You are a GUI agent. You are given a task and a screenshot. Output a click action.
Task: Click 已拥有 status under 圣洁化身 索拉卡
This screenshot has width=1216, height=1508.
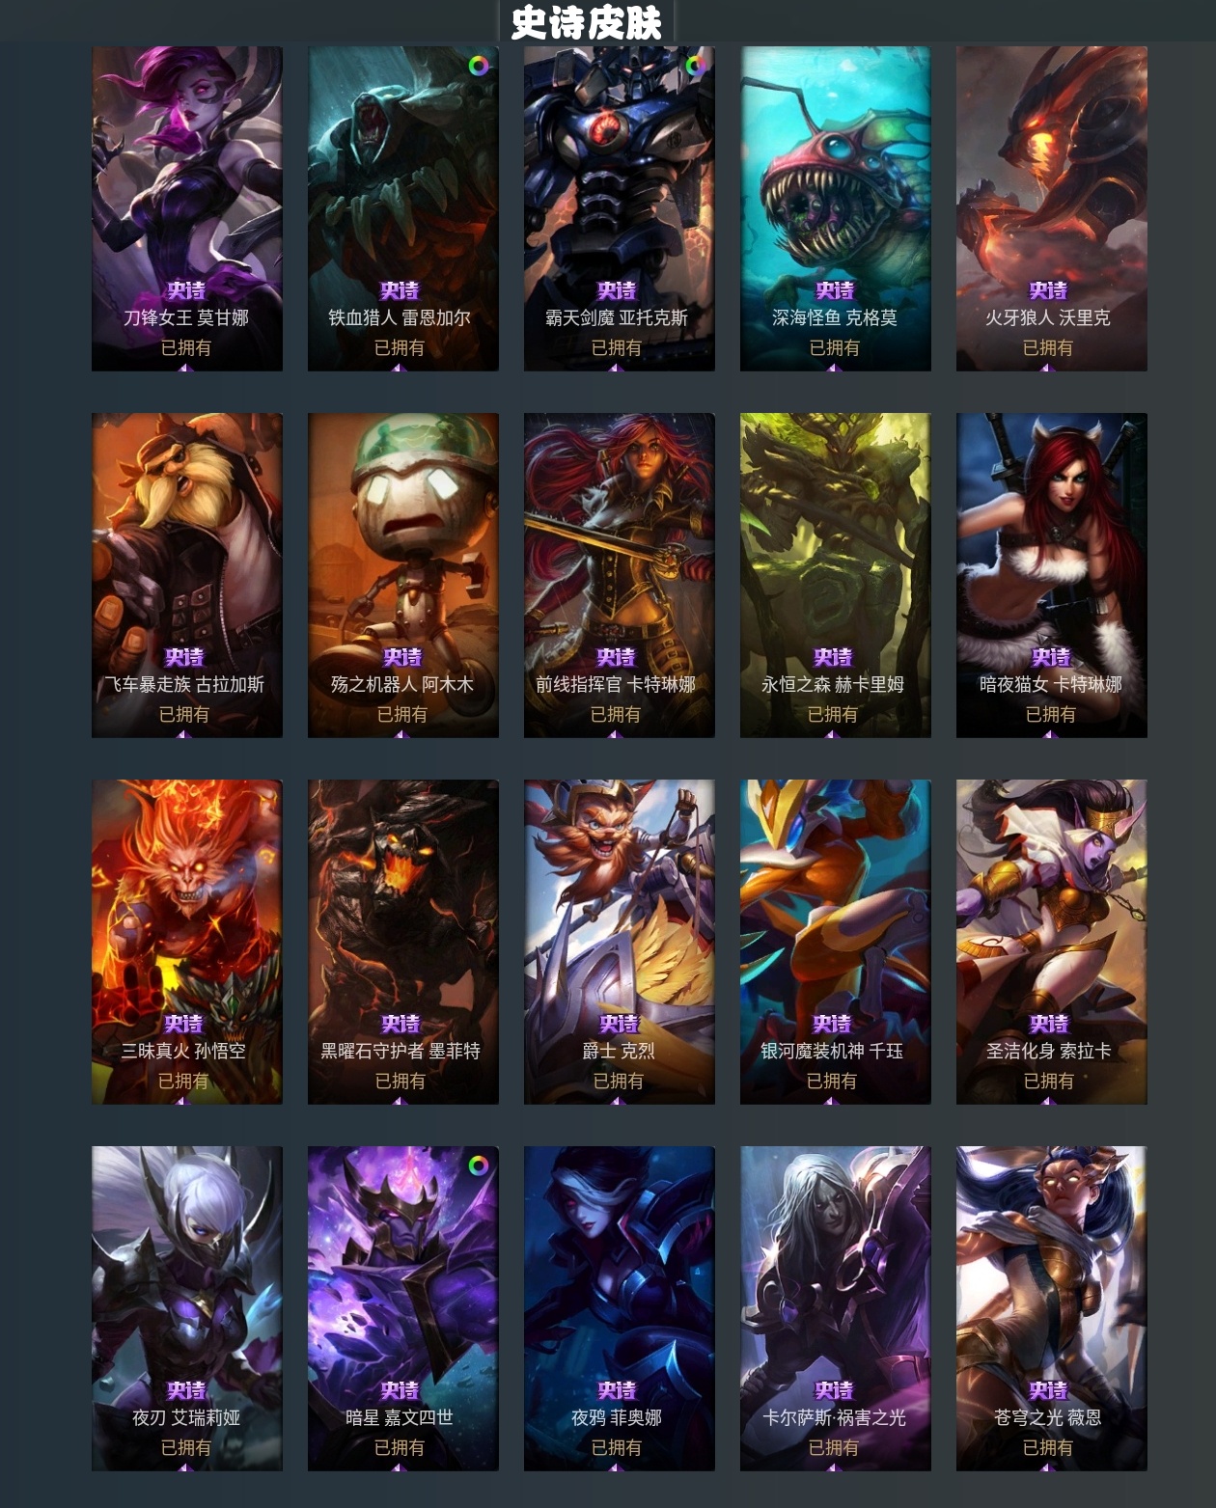[x=1049, y=1081]
